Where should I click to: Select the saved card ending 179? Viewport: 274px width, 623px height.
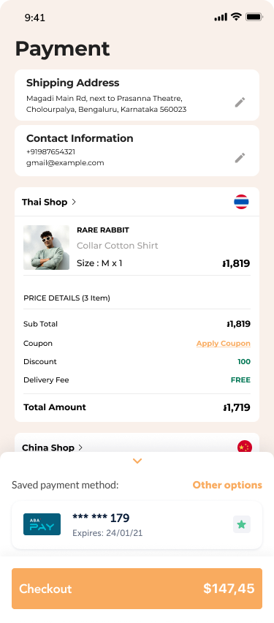[x=137, y=525]
